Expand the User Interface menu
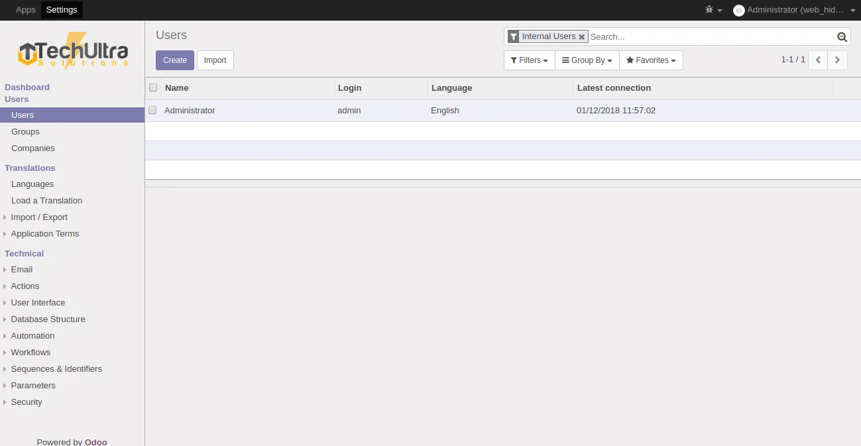The height and width of the screenshot is (446, 861). click(x=38, y=303)
